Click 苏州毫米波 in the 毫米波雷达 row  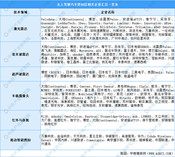click(127, 54)
